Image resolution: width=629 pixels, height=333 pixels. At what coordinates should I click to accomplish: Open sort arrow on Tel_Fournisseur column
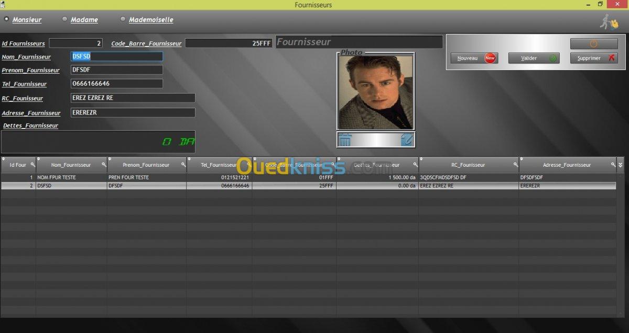190,159
